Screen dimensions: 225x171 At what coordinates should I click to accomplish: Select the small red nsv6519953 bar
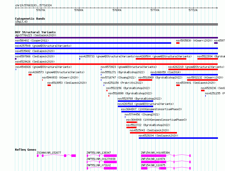(49, 85)
